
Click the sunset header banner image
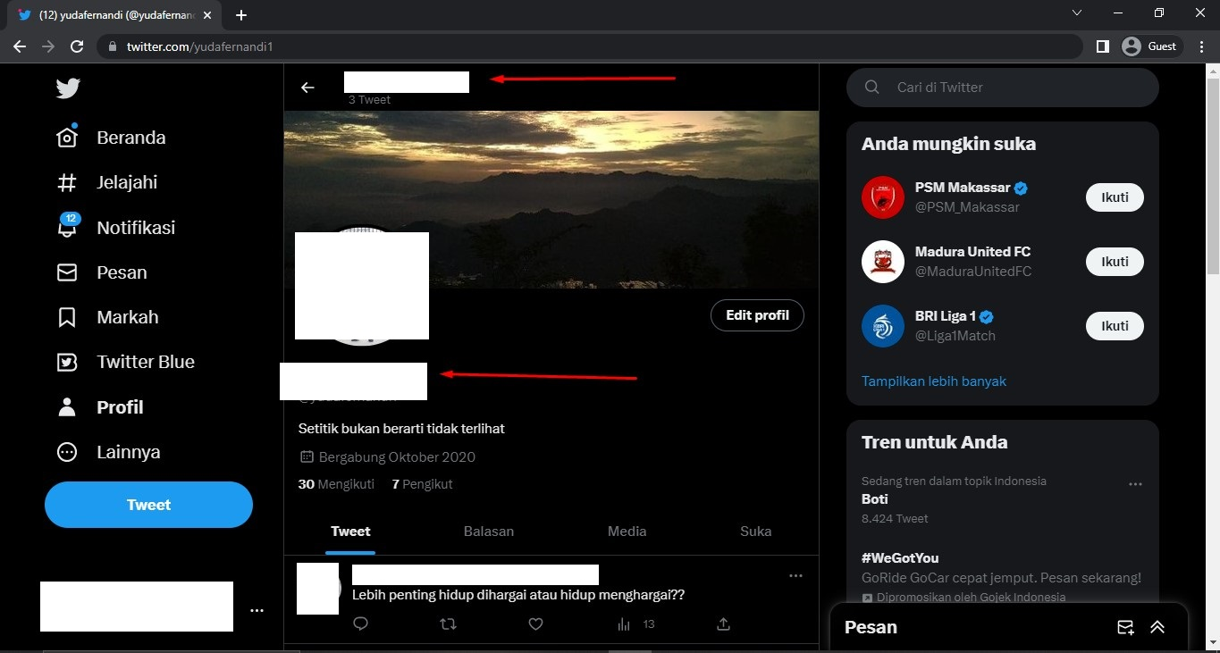[x=551, y=199]
